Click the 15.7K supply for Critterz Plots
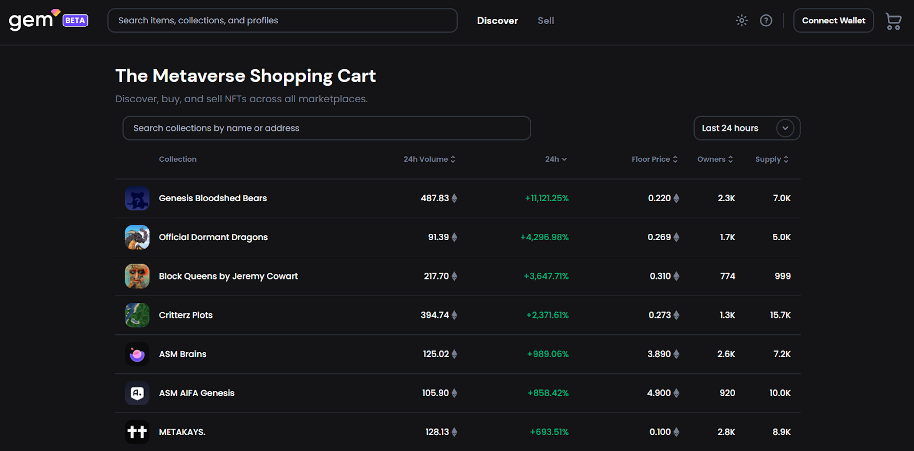 (x=780, y=315)
